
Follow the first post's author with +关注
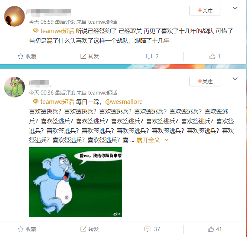(x=205, y=10)
